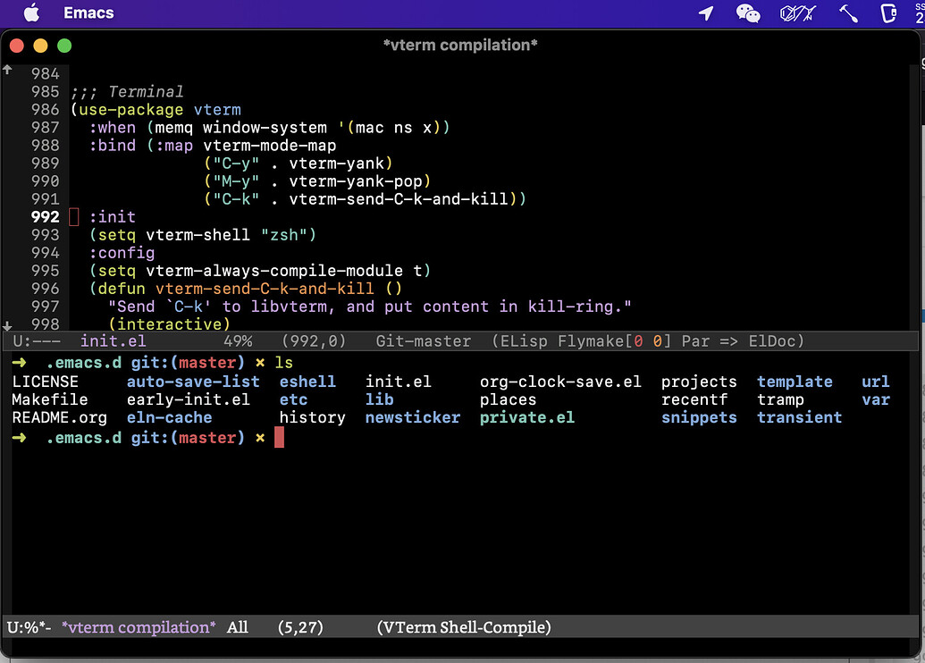Open WeChat from the menu bar icon
Screen dimensions: 925x663
[748, 13]
